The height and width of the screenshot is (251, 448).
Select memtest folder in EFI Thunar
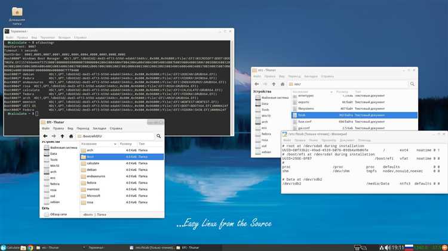click(122, 190)
